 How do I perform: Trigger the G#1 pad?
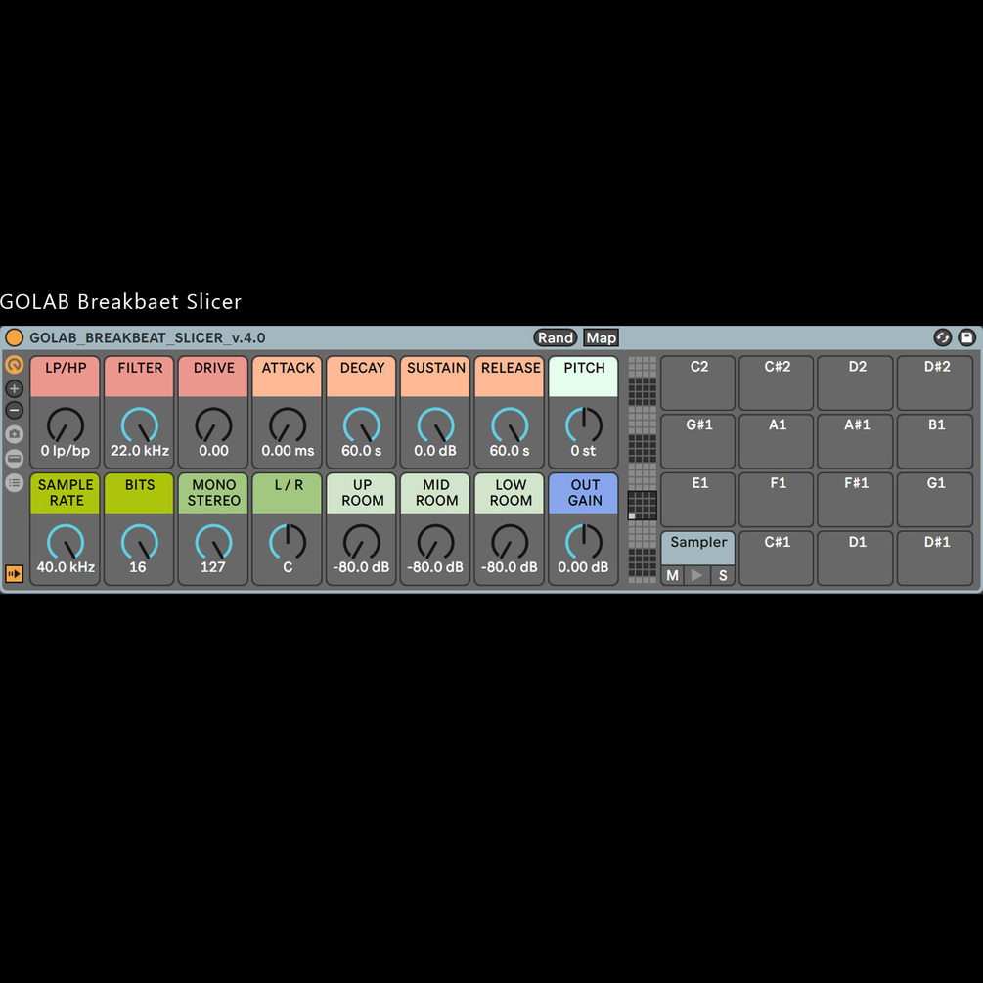[697, 440]
